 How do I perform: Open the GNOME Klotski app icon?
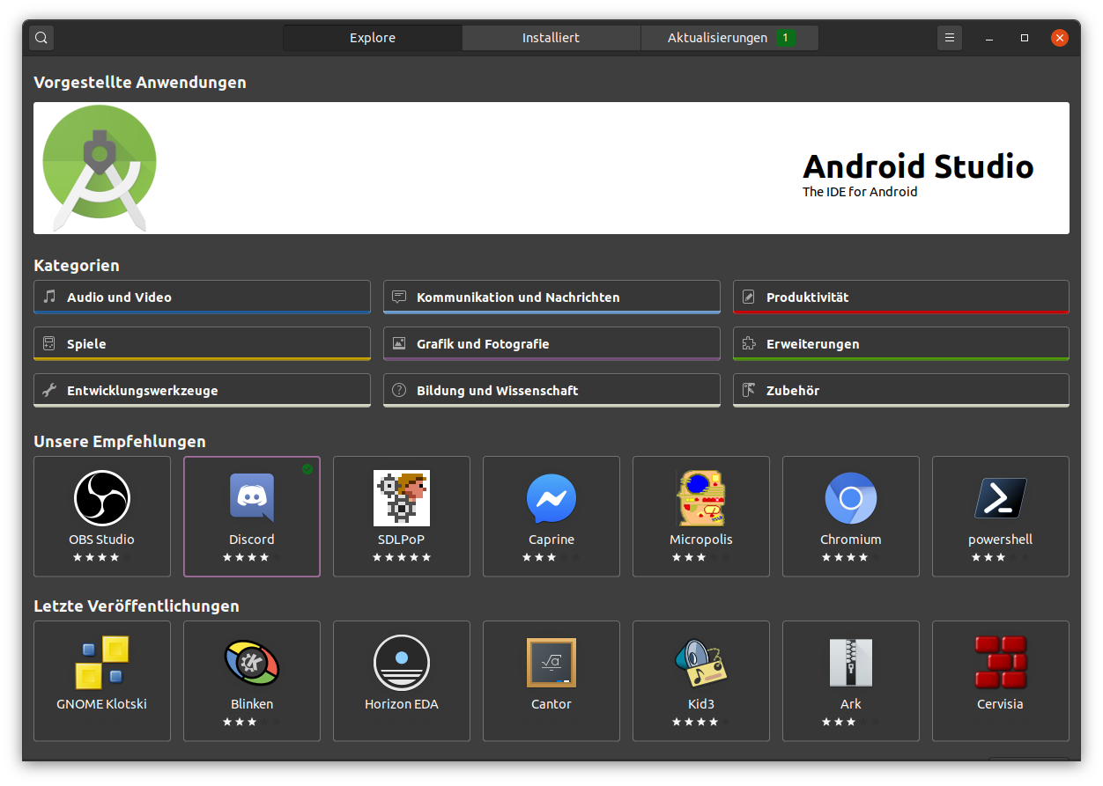coord(102,663)
